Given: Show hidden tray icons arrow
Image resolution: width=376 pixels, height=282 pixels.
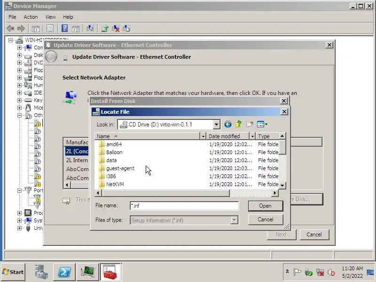Looking at the screenshot, I should pos(287,272).
